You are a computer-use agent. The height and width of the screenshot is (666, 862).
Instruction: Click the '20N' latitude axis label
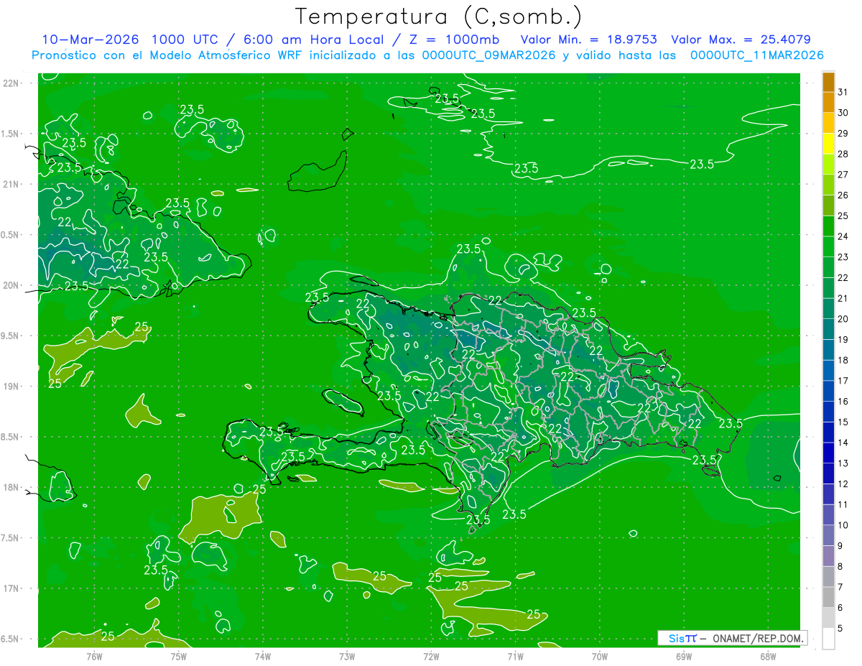pos(11,285)
